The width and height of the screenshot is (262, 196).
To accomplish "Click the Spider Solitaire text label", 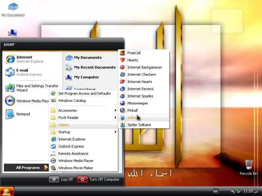I will tap(139, 125).
